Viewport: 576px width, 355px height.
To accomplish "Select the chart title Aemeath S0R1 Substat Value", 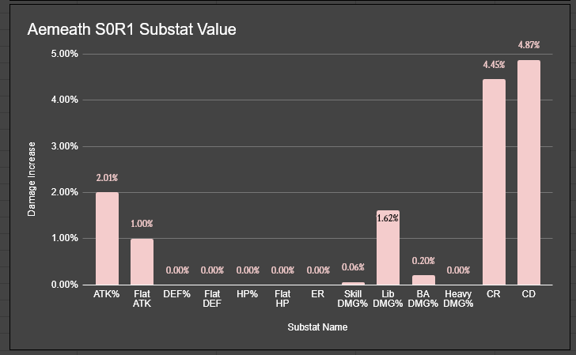I will (131, 29).
